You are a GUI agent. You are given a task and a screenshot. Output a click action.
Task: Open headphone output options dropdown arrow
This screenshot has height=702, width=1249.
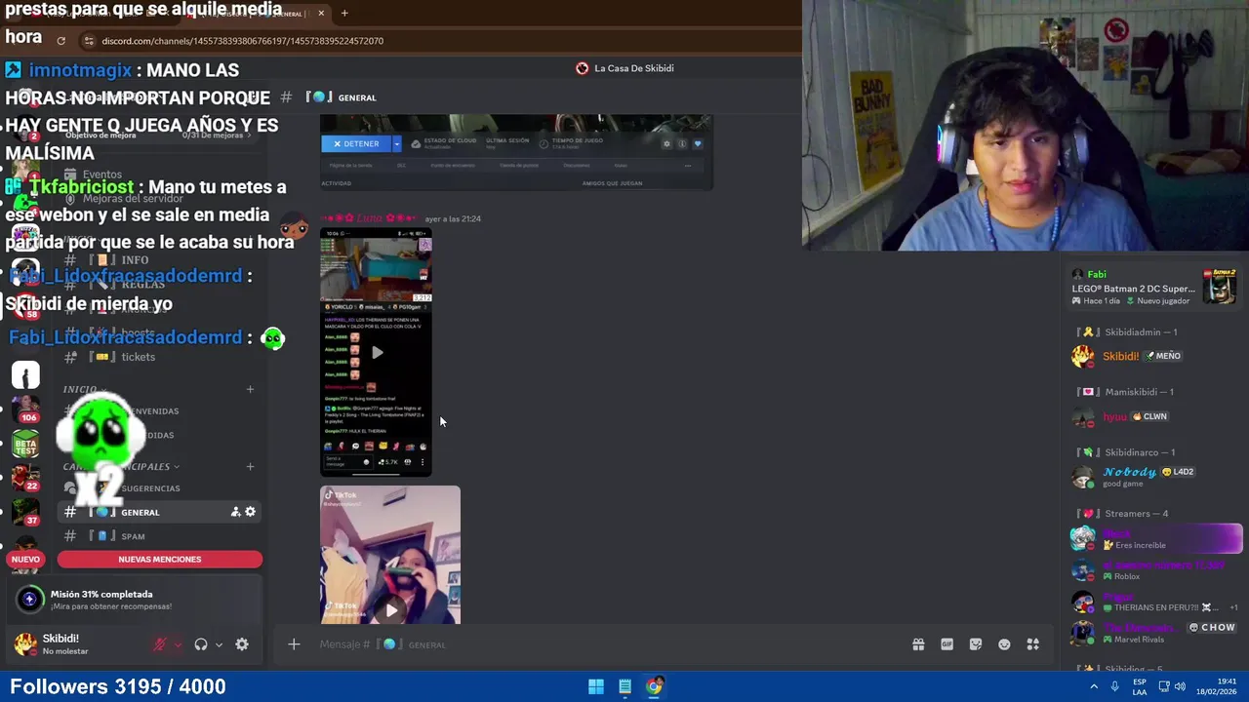pos(219,644)
